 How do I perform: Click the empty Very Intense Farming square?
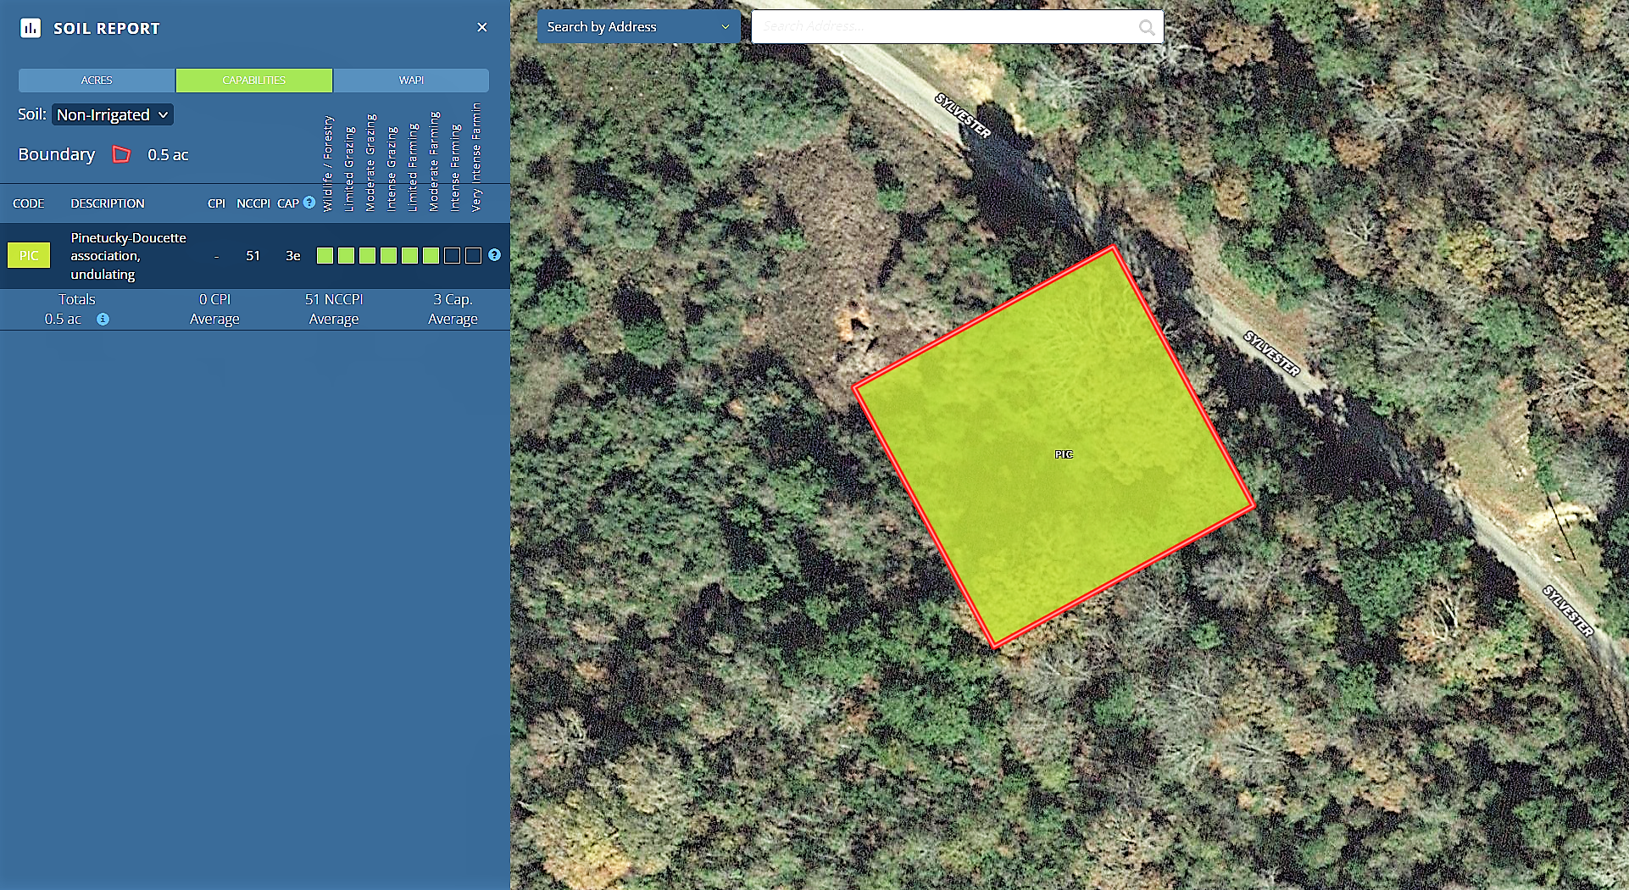(474, 255)
